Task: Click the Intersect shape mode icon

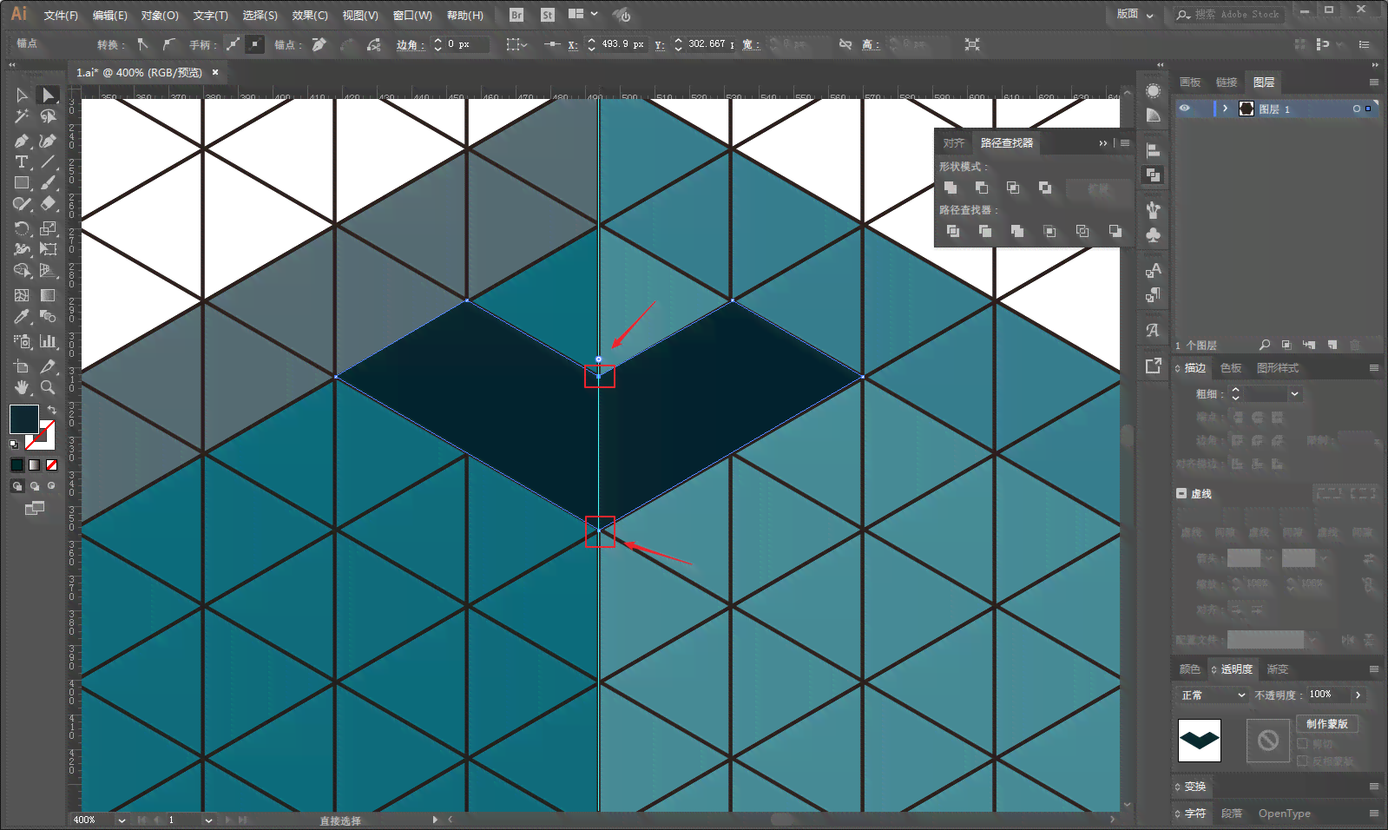Action: (1013, 188)
